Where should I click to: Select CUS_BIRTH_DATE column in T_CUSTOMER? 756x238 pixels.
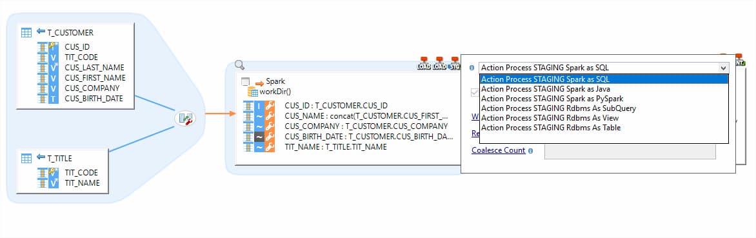pos(94,99)
